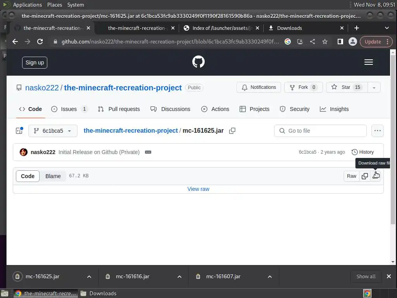Click nasko222 avatar image
This screenshot has height=298, width=397.
[x=24, y=152]
